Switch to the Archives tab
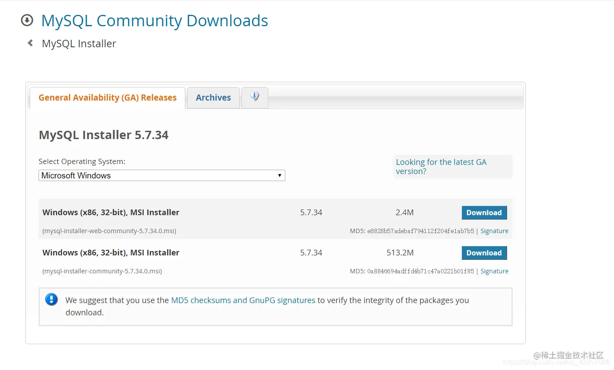614x370 pixels. [x=213, y=98]
